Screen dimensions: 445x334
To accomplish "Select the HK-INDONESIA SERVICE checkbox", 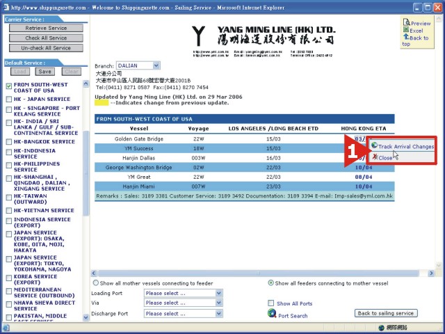I will coord(9,152).
